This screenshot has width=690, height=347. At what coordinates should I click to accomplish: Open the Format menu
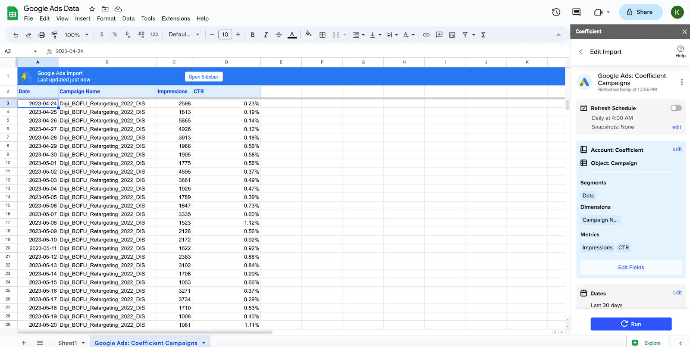106,19
